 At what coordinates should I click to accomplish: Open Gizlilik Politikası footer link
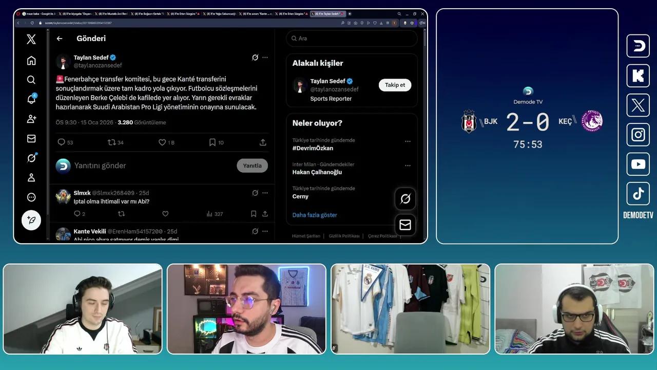point(344,236)
